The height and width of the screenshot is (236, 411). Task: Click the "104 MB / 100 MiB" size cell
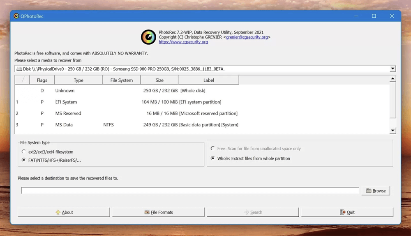pyautogui.click(x=159, y=102)
